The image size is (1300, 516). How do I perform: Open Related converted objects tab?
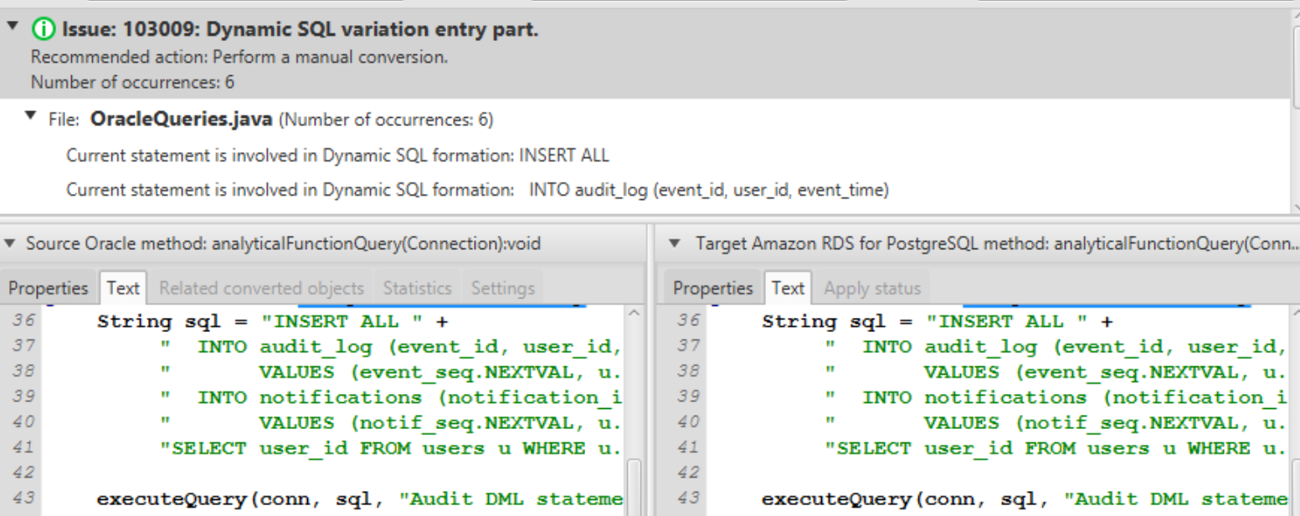(x=261, y=289)
